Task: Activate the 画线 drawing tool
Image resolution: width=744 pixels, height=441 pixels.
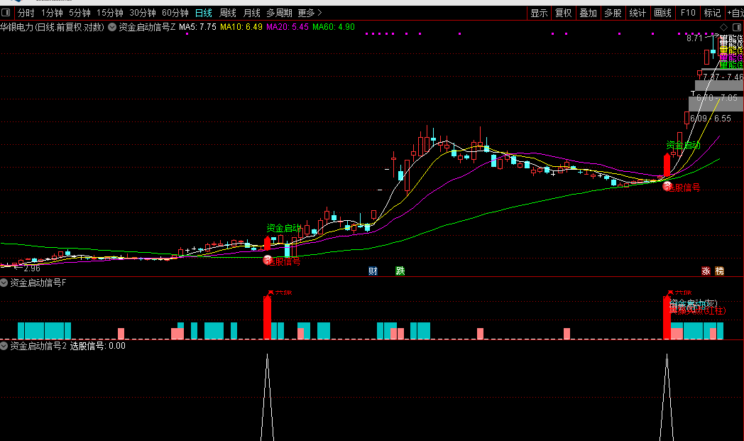Action: (x=662, y=13)
